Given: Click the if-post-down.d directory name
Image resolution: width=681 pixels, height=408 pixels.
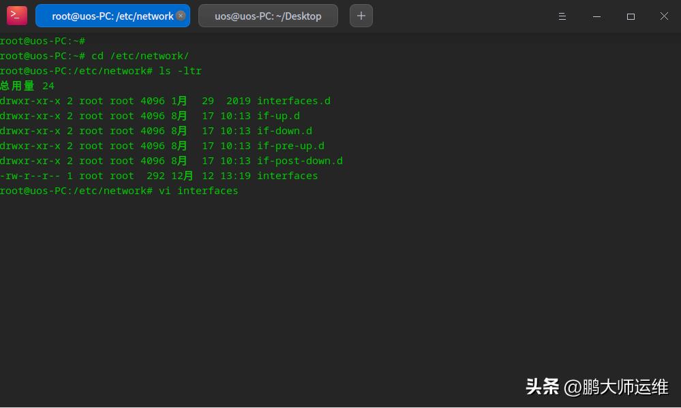Looking at the screenshot, I should (x=299, y=161).
